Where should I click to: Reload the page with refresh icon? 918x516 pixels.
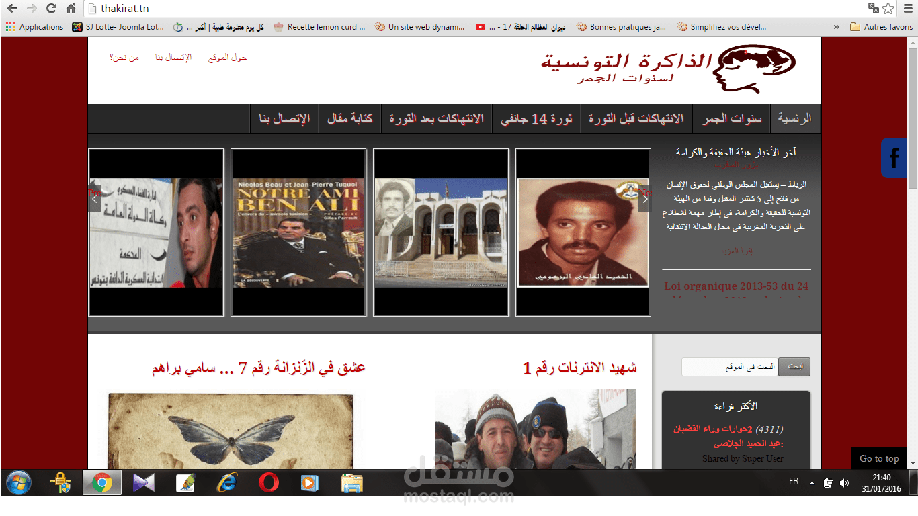coord(51,9)
